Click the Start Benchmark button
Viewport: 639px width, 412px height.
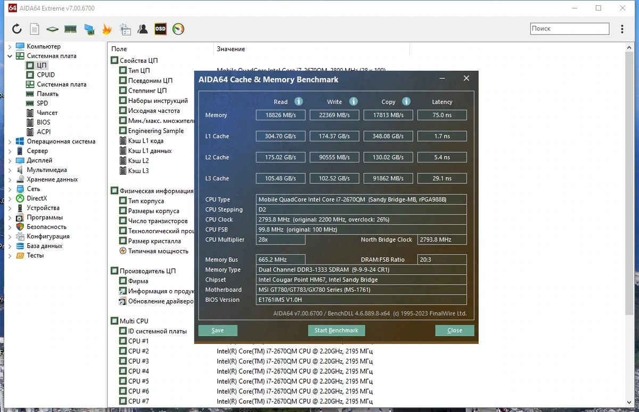pyautogui.click(x=337, y=331)
